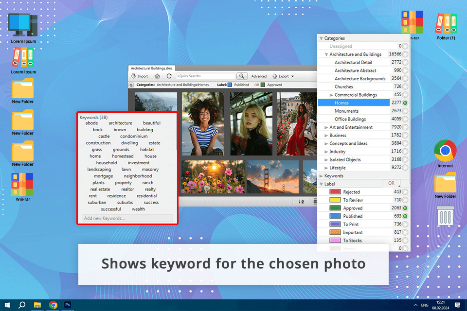Click the Refresh icon in toolbar
The image size is (467, 311).
point(169,76)
